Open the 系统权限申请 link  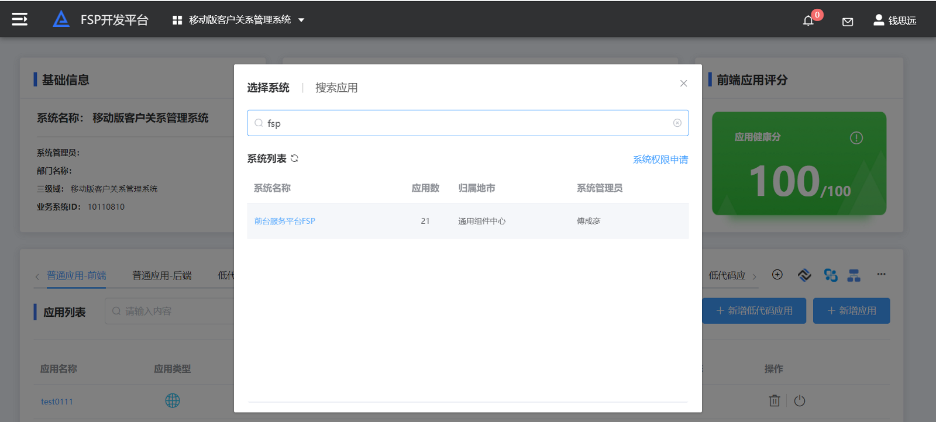point(660,160)
